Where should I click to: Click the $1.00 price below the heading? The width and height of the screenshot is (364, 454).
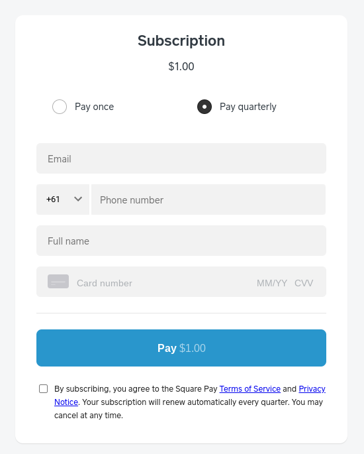pos(181,66)
